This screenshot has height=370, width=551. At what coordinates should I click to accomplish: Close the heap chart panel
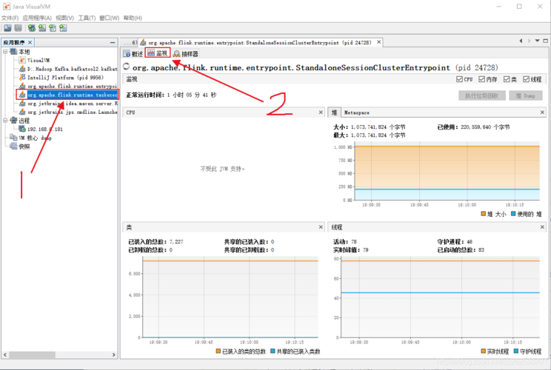click(542, 112)
